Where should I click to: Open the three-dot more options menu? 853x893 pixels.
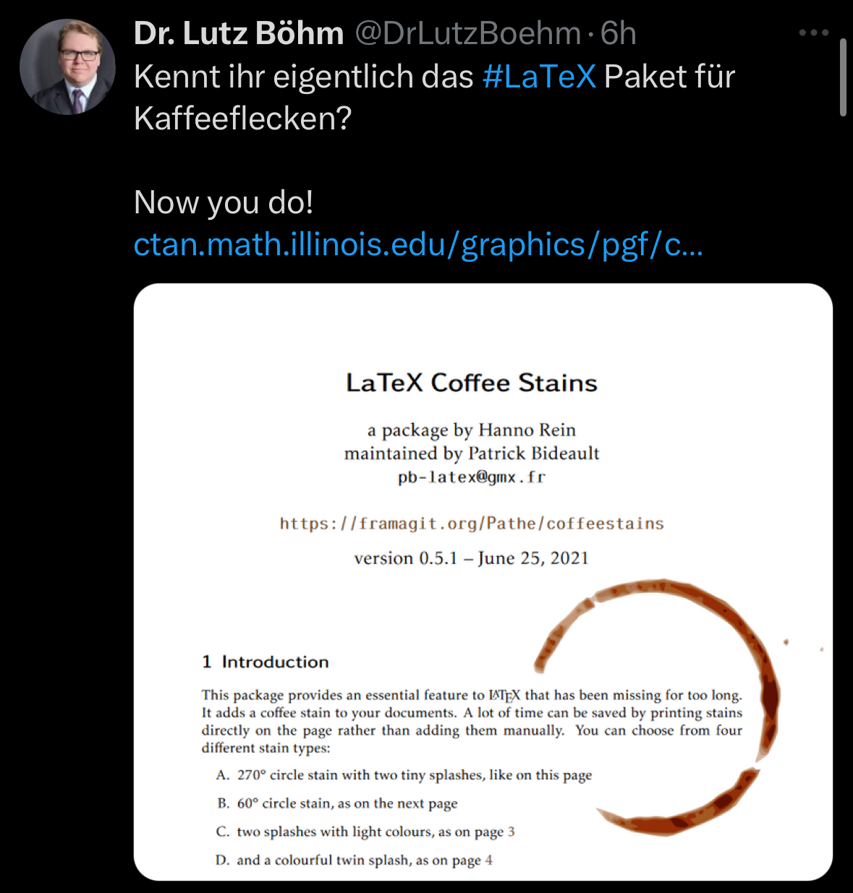(x=813, y=33)
